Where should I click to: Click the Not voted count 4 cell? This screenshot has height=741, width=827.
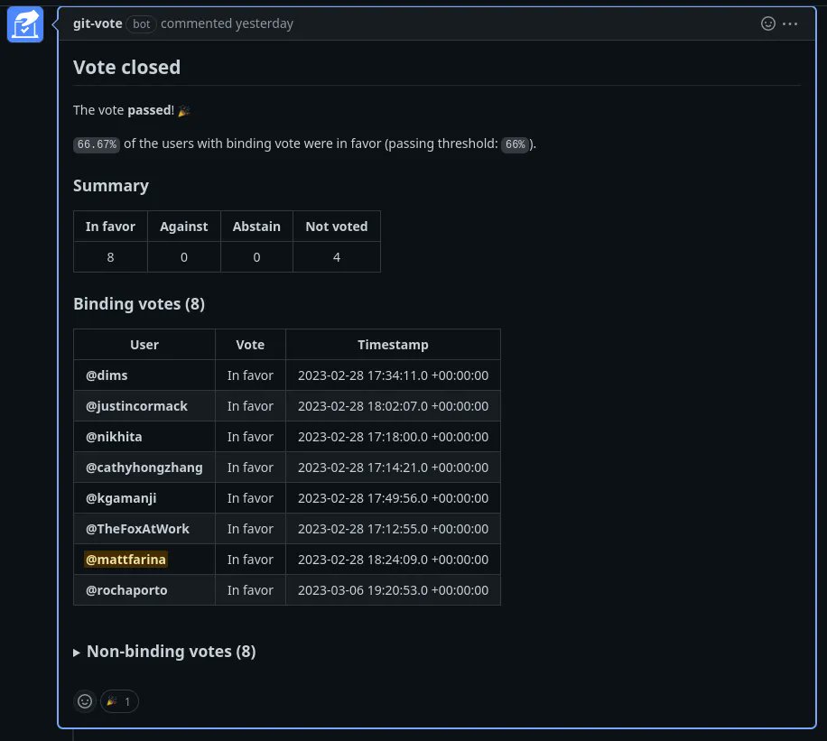click(337, 257)
